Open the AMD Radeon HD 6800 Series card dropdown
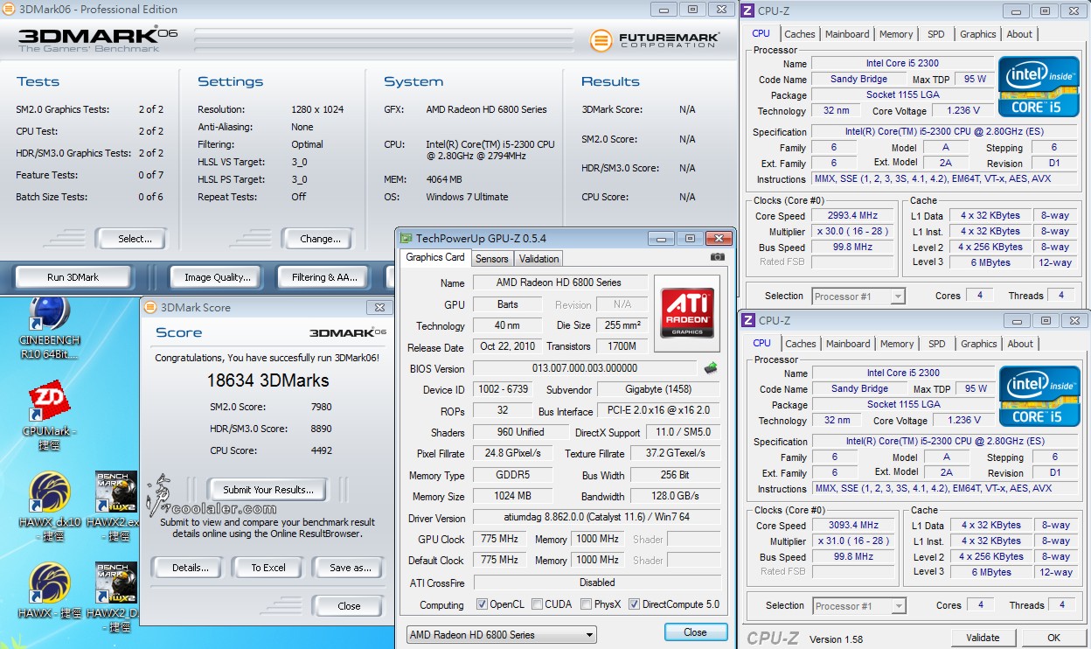This screenshot has width=1091, height=649. click(502, 635)
